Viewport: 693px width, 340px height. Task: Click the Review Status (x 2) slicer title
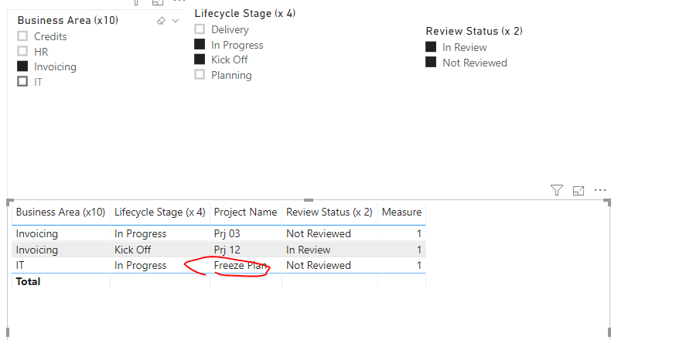474,32
